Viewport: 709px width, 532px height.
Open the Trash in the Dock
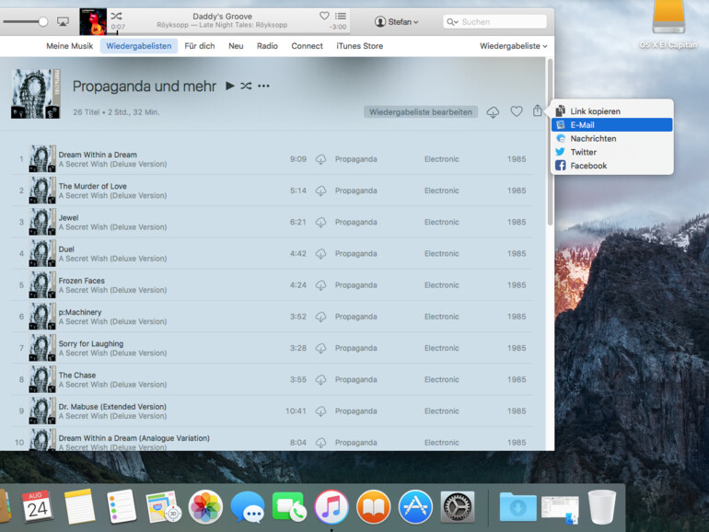pyautogui.click(x=602, y=507)
